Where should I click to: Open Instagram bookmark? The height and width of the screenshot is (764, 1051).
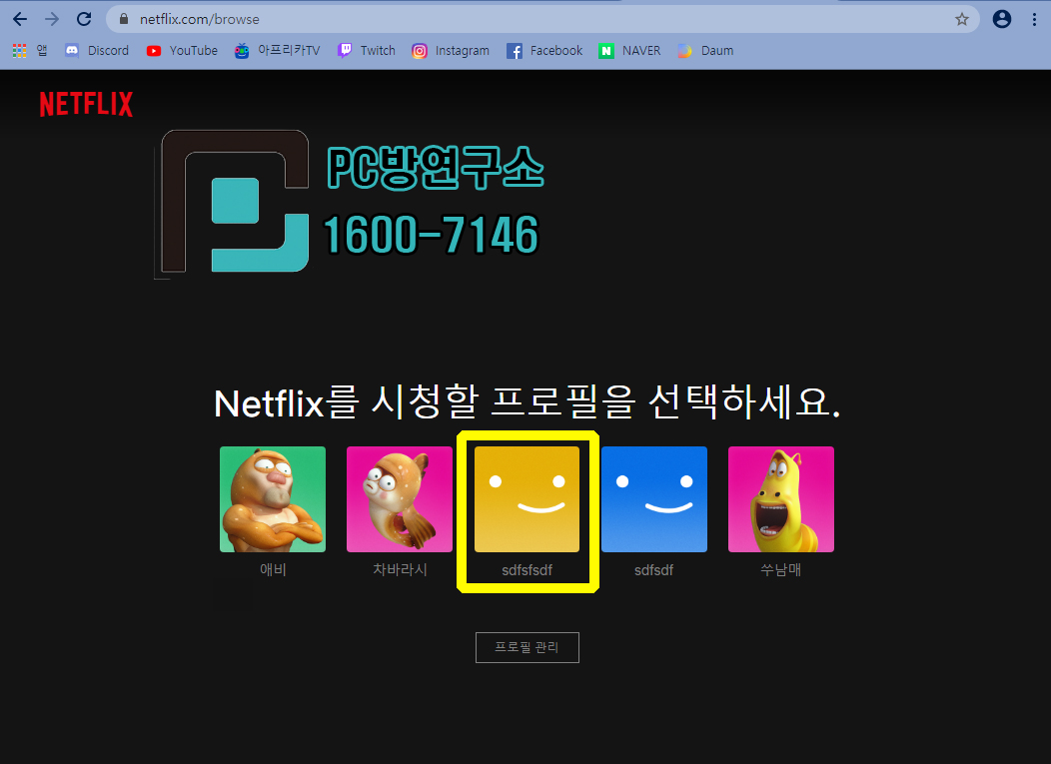coord(450,50)
